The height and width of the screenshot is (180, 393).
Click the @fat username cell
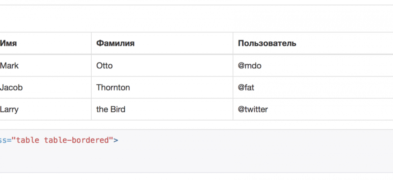(x=246, y=88)
